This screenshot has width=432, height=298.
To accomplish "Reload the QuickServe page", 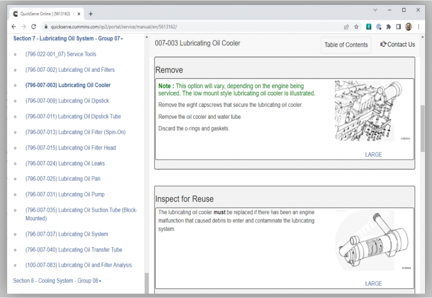I will pos(34,27).
